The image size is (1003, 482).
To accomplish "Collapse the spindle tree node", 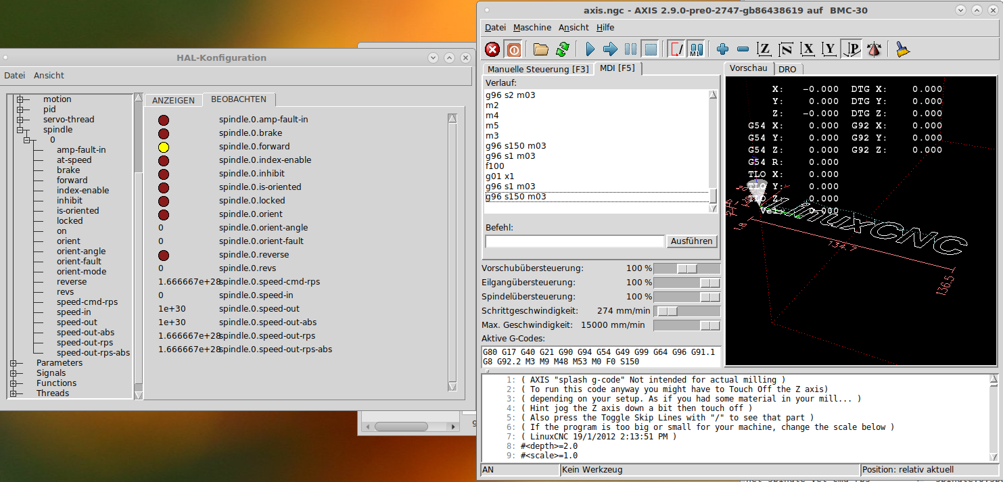I will tap(20, 130).
